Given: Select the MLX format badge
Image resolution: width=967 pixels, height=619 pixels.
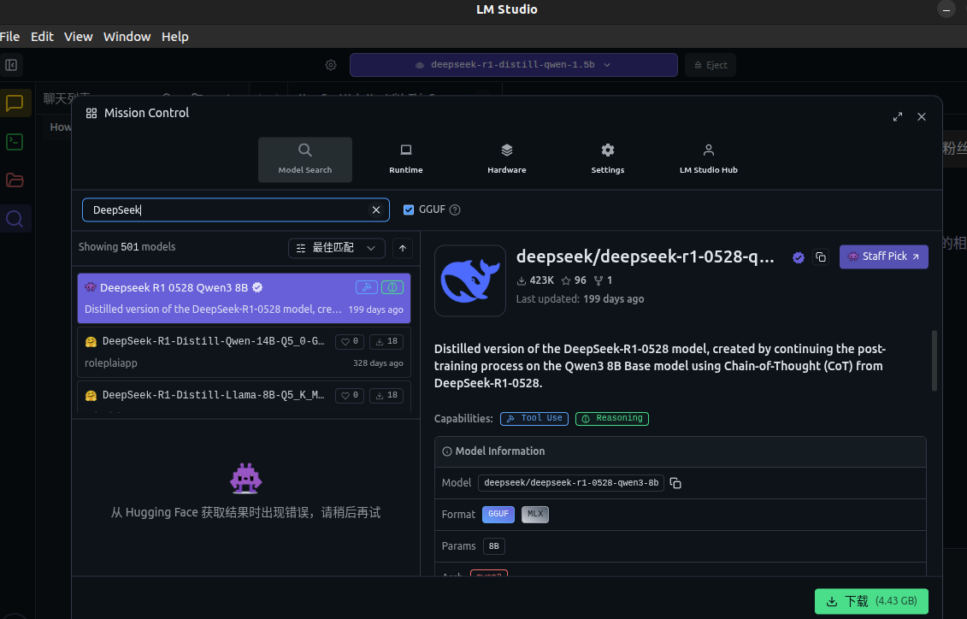Looking at the screenshot, I should [x=534, y=514].
